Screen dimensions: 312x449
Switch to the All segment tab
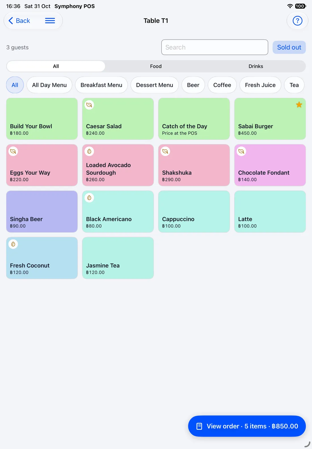[x=56, y=66]
